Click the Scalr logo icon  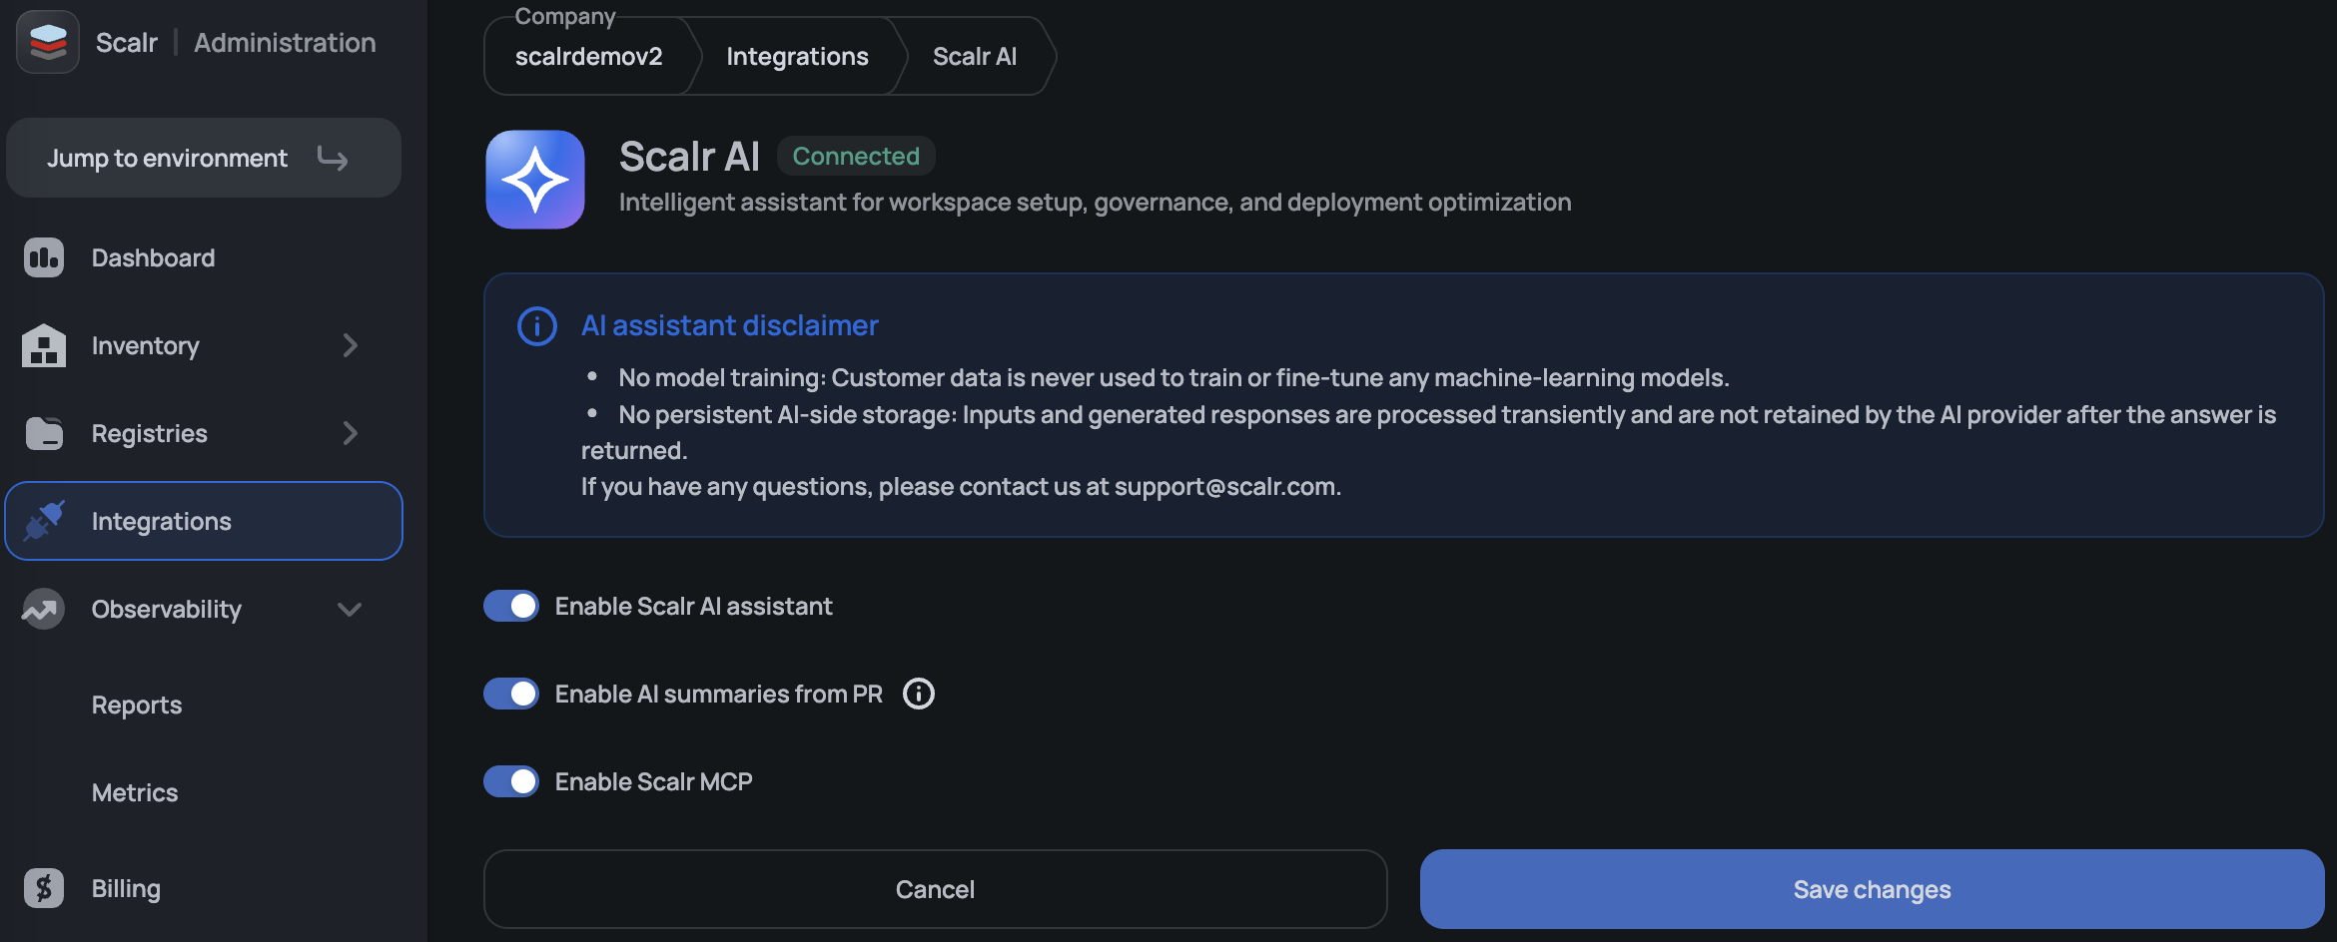tap(48, 42)
